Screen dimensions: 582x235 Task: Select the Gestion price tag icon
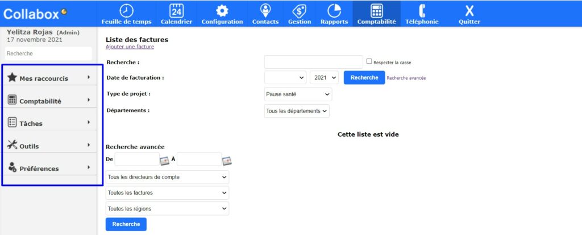299,10
